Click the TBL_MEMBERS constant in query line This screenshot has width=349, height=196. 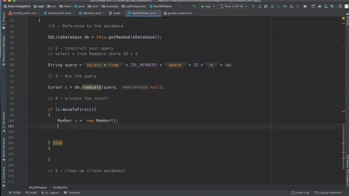click(143, 65)
